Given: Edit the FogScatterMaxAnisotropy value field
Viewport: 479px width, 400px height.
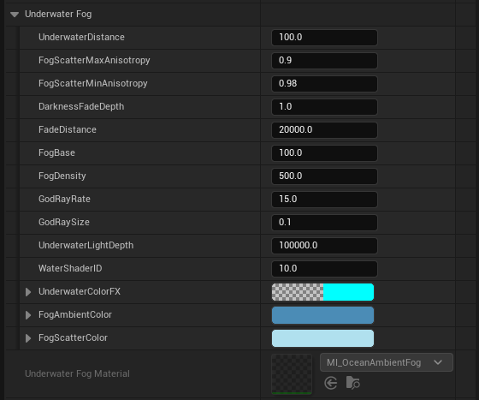Looking at the screenshot, I should coord(324,61).
